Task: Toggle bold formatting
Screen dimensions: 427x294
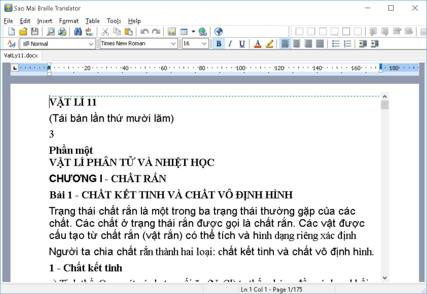Action: pyautogui.click(x=219, y=43)
